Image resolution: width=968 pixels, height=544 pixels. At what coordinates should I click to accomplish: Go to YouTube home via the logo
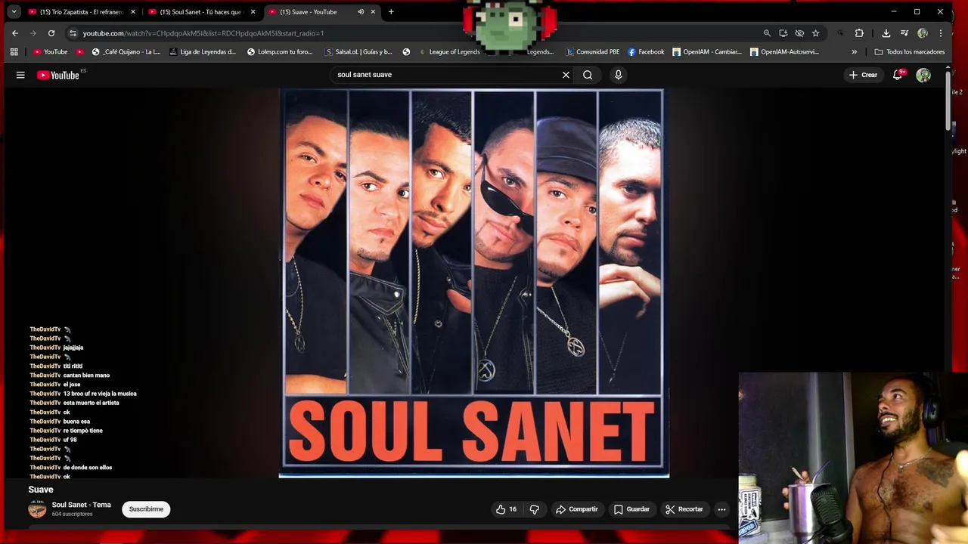click(x=58, y=75)
